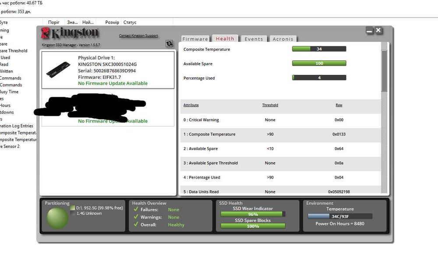Click 'Power On Hours = 8480' text

pyautogui.click(x=340, y=224)
